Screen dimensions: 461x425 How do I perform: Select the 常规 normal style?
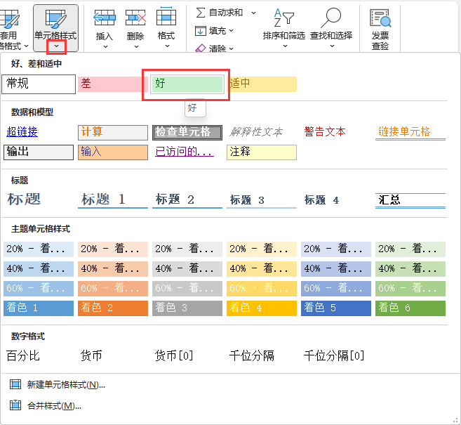[39, 84]
